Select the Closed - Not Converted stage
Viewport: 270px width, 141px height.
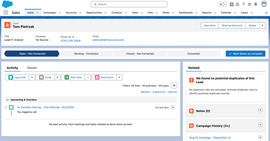tap(140, 54)
